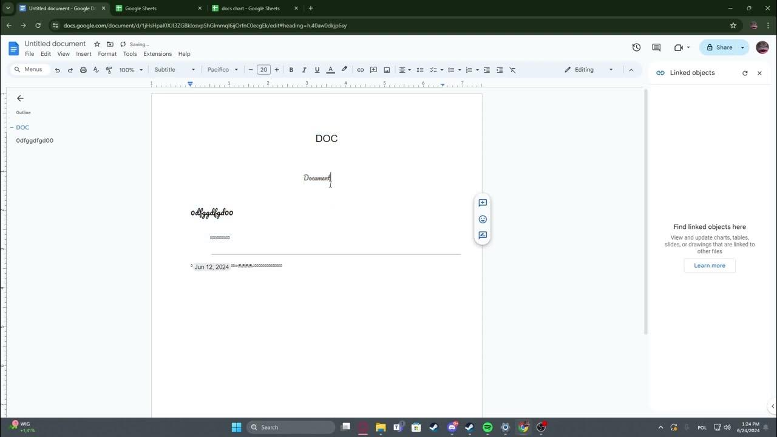Open the Insert menu
The image size is (777, 437).
84,54
